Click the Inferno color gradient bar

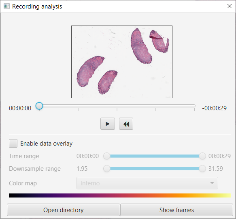[x=120, y=195]
